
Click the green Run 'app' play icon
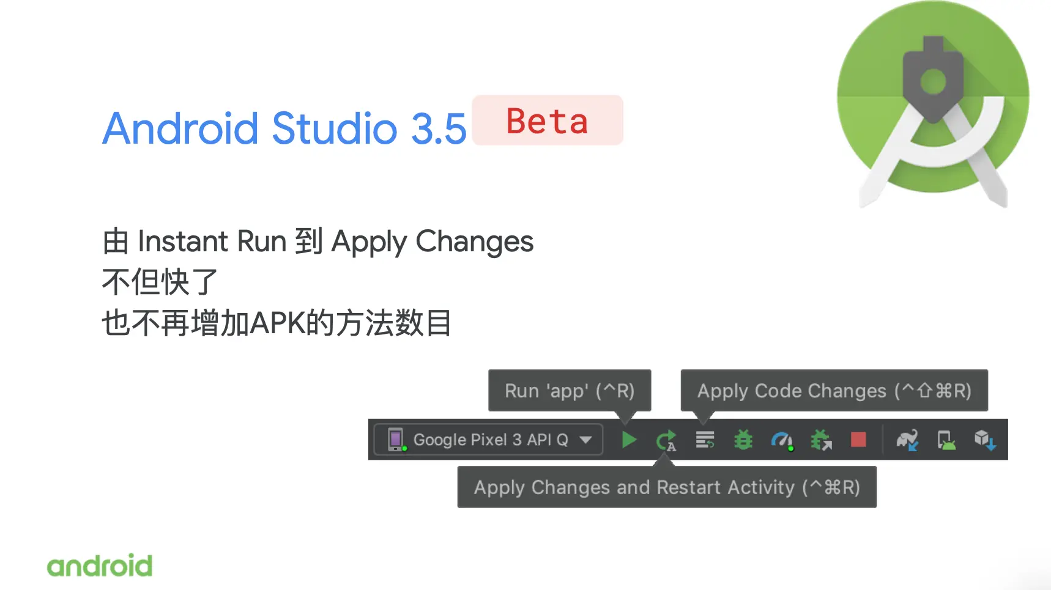pos(629,440)
